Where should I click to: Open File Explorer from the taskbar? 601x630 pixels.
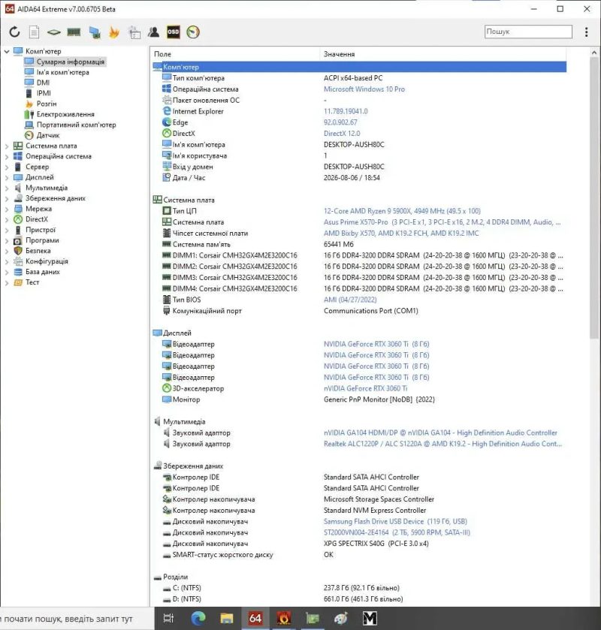pos(227,618)
